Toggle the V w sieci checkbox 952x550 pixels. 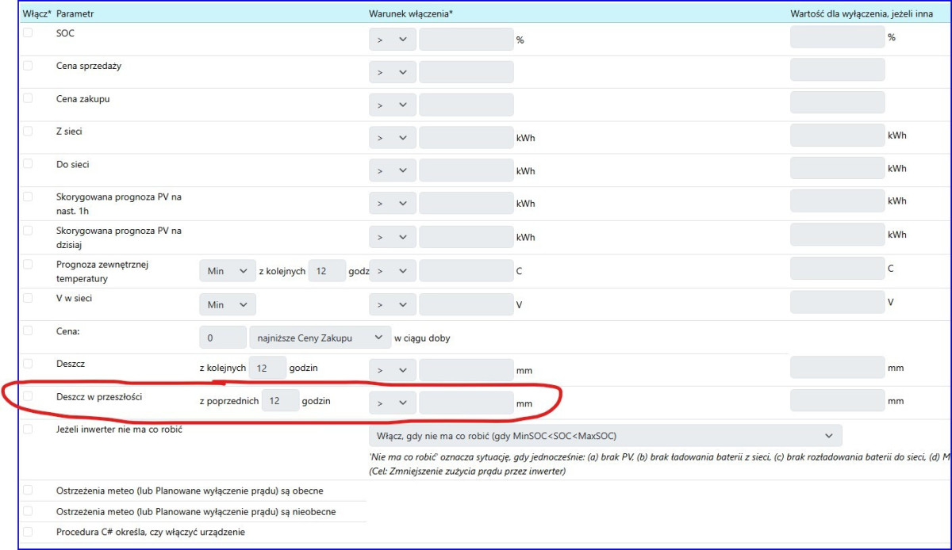tap(29, 297)
